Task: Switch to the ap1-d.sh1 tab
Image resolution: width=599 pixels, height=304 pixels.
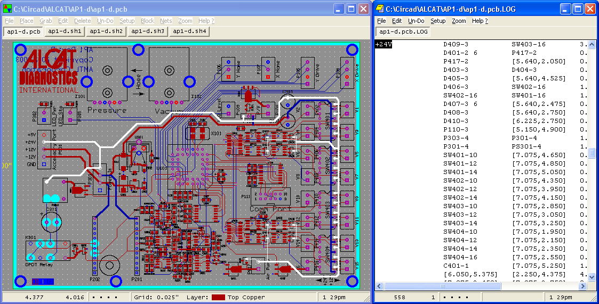Action: coord(65,31)
